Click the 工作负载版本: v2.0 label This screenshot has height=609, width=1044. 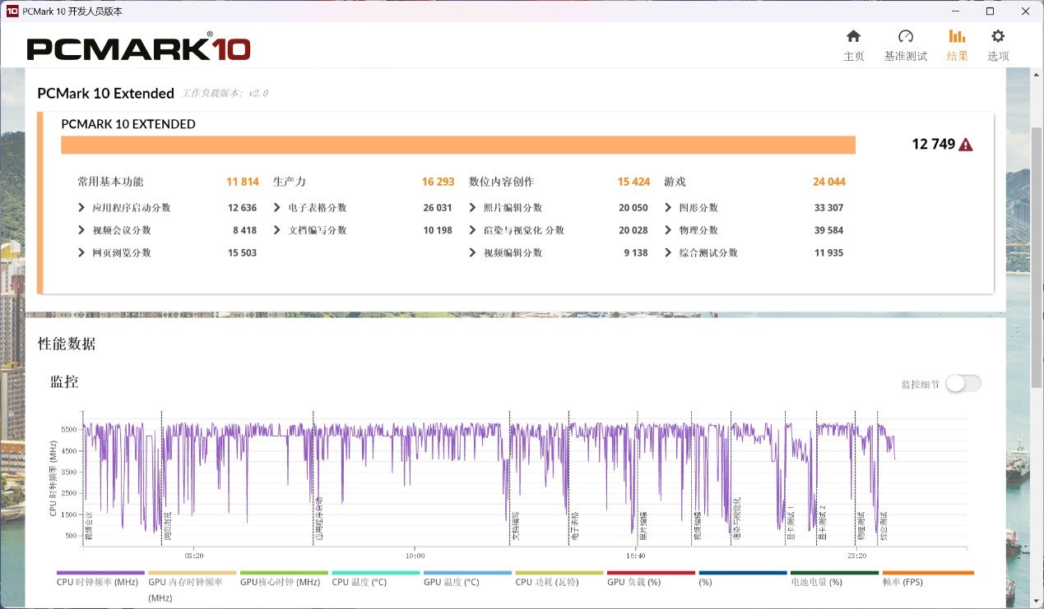click(225, 94)
